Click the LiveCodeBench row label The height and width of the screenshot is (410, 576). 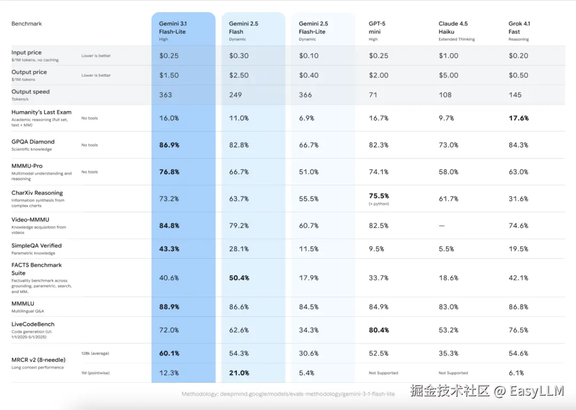(x=33, y=324)
